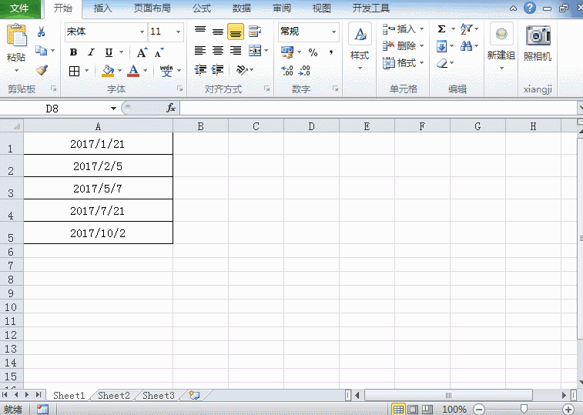Click the text orientation icon
Viewport: 583px width, 415px height.
click(x=242, y=69)
